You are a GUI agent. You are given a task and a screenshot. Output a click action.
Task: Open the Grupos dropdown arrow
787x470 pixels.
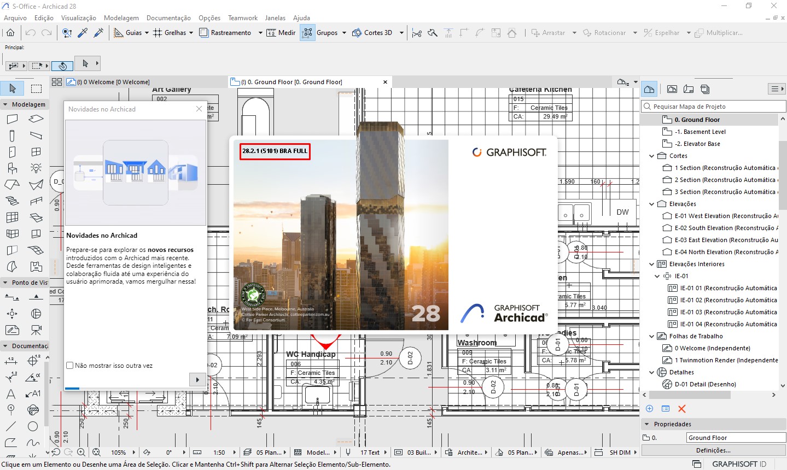tap(344, 33)
